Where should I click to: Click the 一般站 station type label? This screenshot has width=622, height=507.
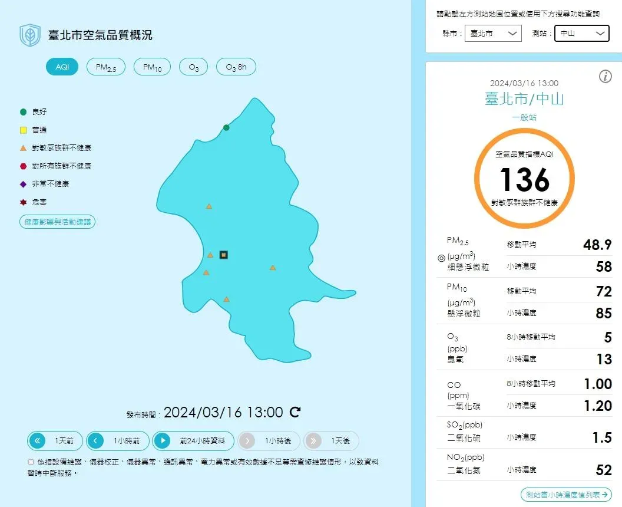tap(524, 117)
